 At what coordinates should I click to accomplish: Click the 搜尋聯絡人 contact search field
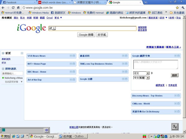pyautogui.click(x=12, y=74)
